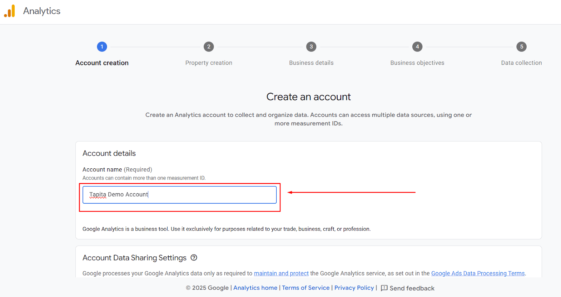The height and width of the screenshot is (297, 561).
Task: Click the Analytics title text
Action: [42, 11]
